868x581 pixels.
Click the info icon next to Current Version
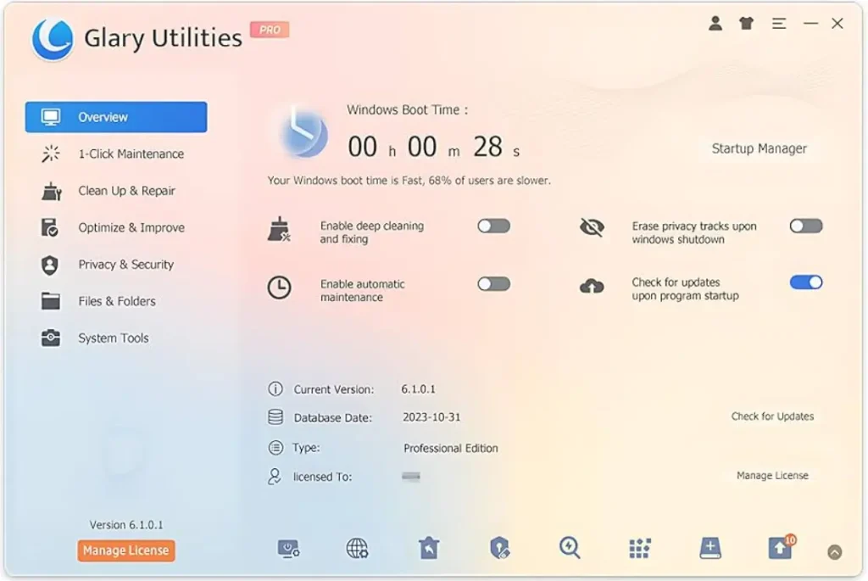pyautogui.click(x=275, y=388)
